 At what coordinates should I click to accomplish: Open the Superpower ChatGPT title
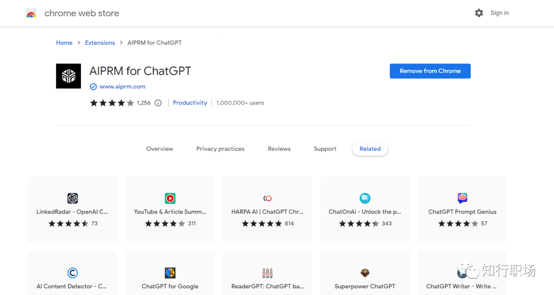point(365,286)
